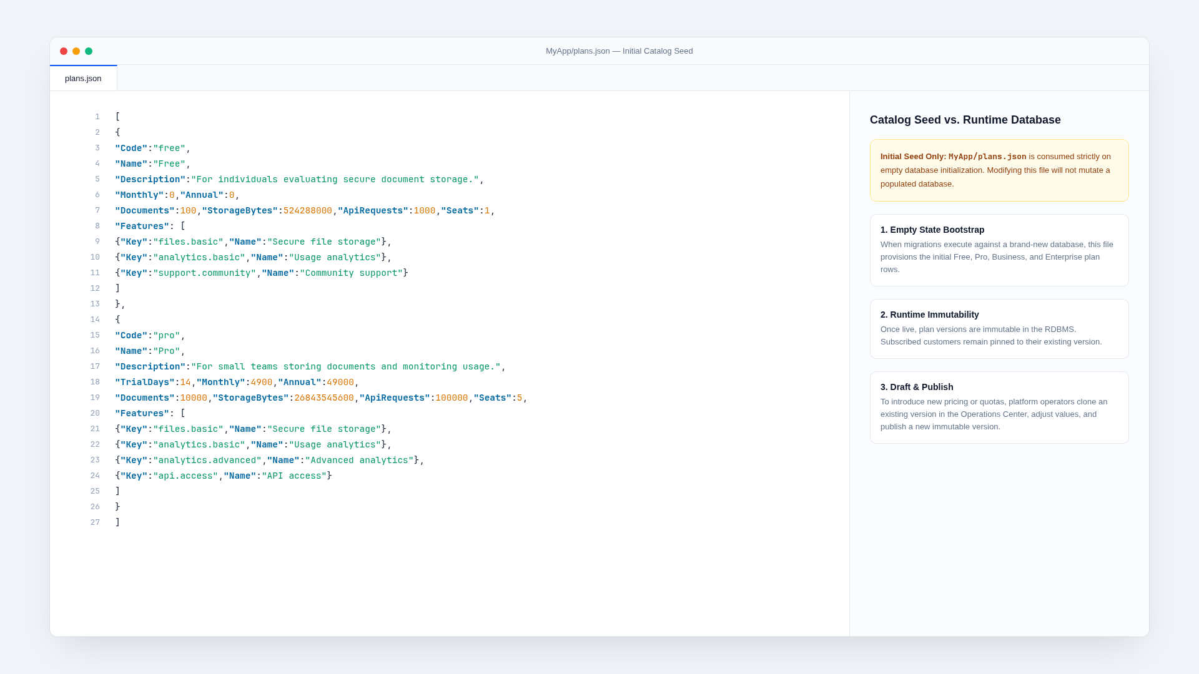Viewport: 1199px width, 674px height.
Task: Open the 1. Empty State Bootstrap card
Action: click(x=999, y=250)
